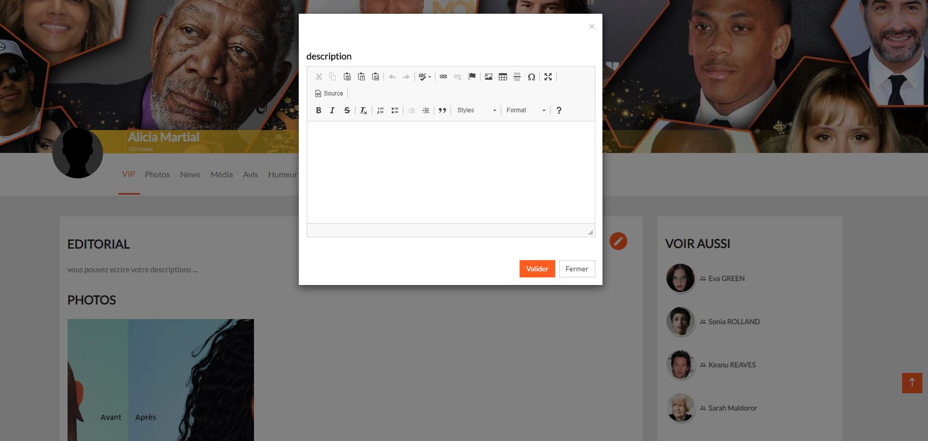Open the Styles dropdown
This screenshot has height=441, width=928.
[x=476, y=110]
